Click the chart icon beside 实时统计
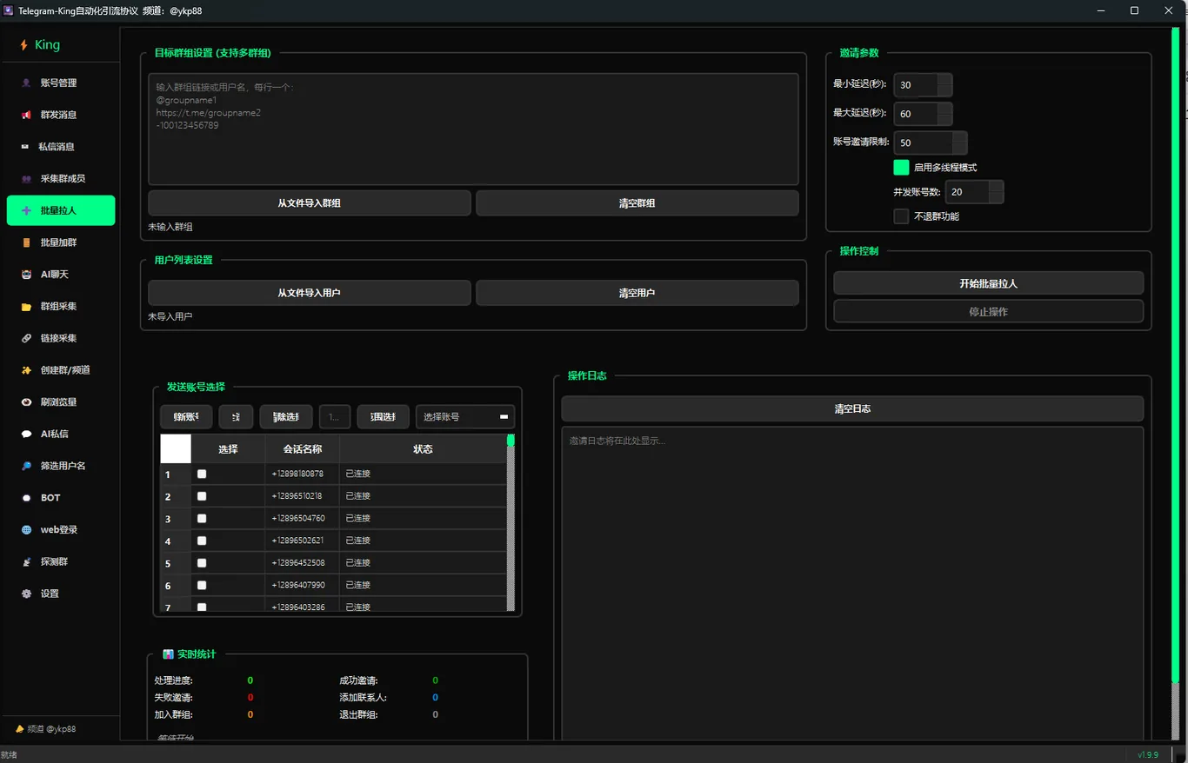Image resolution: width=1188 pixels, height=763 pixels. [x=168, y=654]
